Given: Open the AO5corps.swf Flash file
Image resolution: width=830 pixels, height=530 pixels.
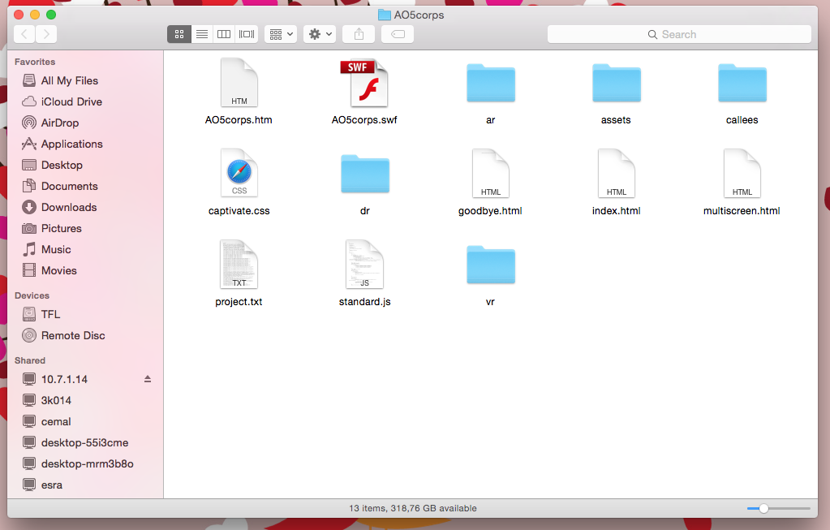Looking at the screenshot, I should click(x=364, y=84).
